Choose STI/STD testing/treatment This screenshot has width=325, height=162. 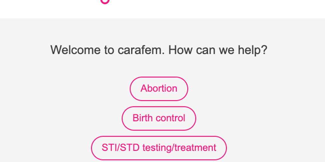pyautogui.click(x=159, y=148)
